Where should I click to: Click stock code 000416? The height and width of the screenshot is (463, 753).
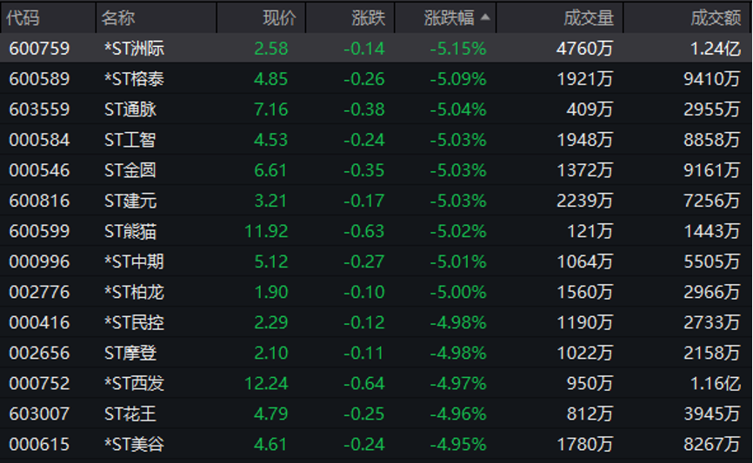click(39, 322)
